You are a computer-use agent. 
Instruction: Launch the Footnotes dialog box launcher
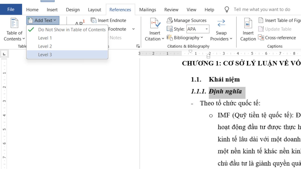point(138,46)
